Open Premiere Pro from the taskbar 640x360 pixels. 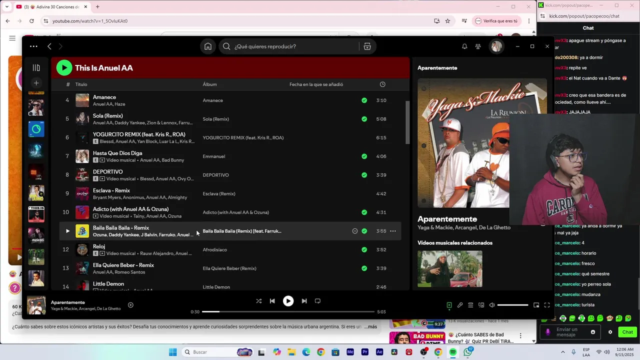(364, 352)
